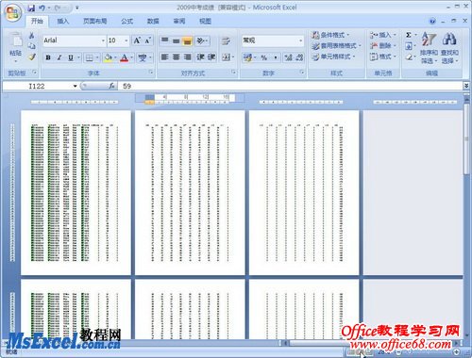Align text right
The image size is (472, 358).
pyautogui.click(x=187, y=57)
